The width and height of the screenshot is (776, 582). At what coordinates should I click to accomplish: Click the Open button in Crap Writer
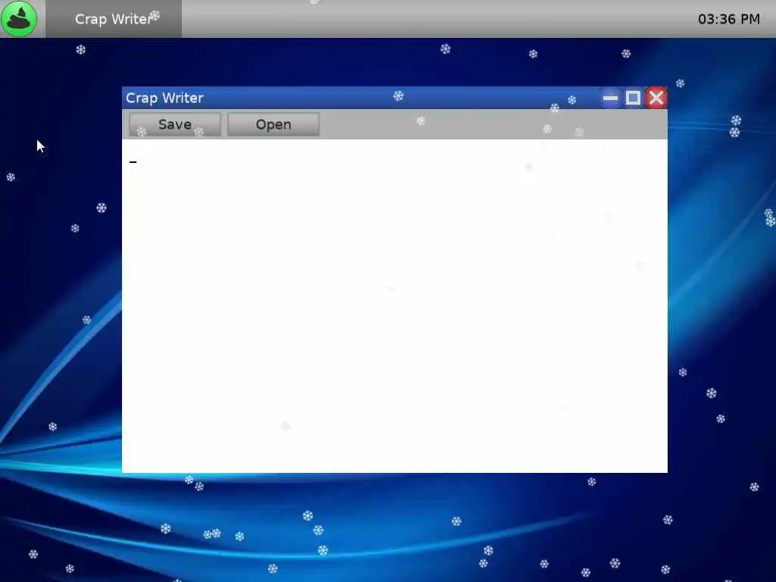point(273,124)
